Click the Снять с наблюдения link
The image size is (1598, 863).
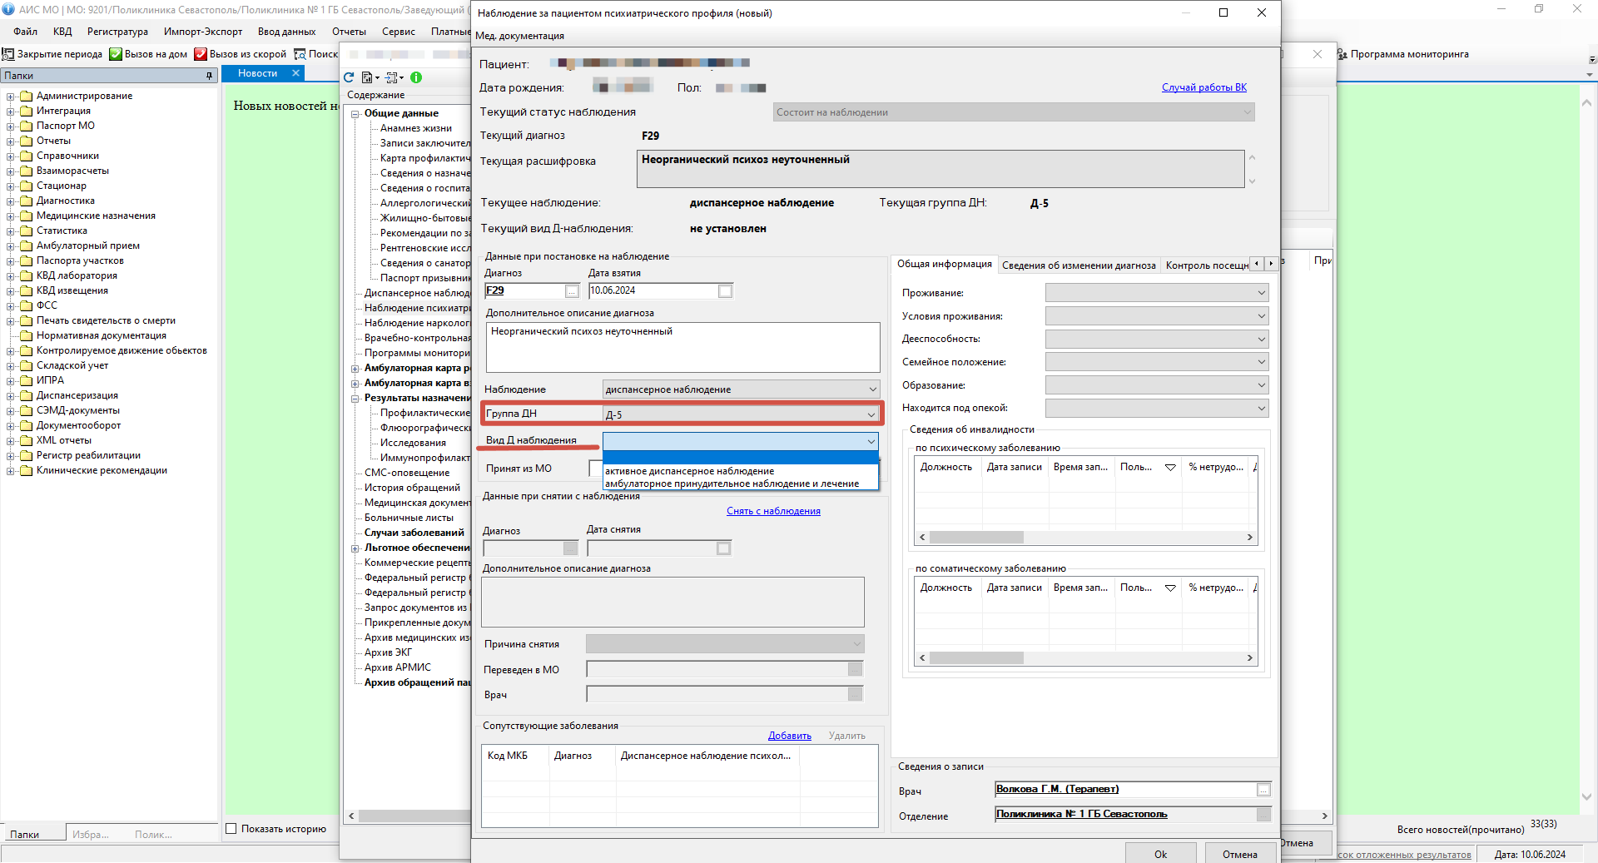(x=773, y=511)
